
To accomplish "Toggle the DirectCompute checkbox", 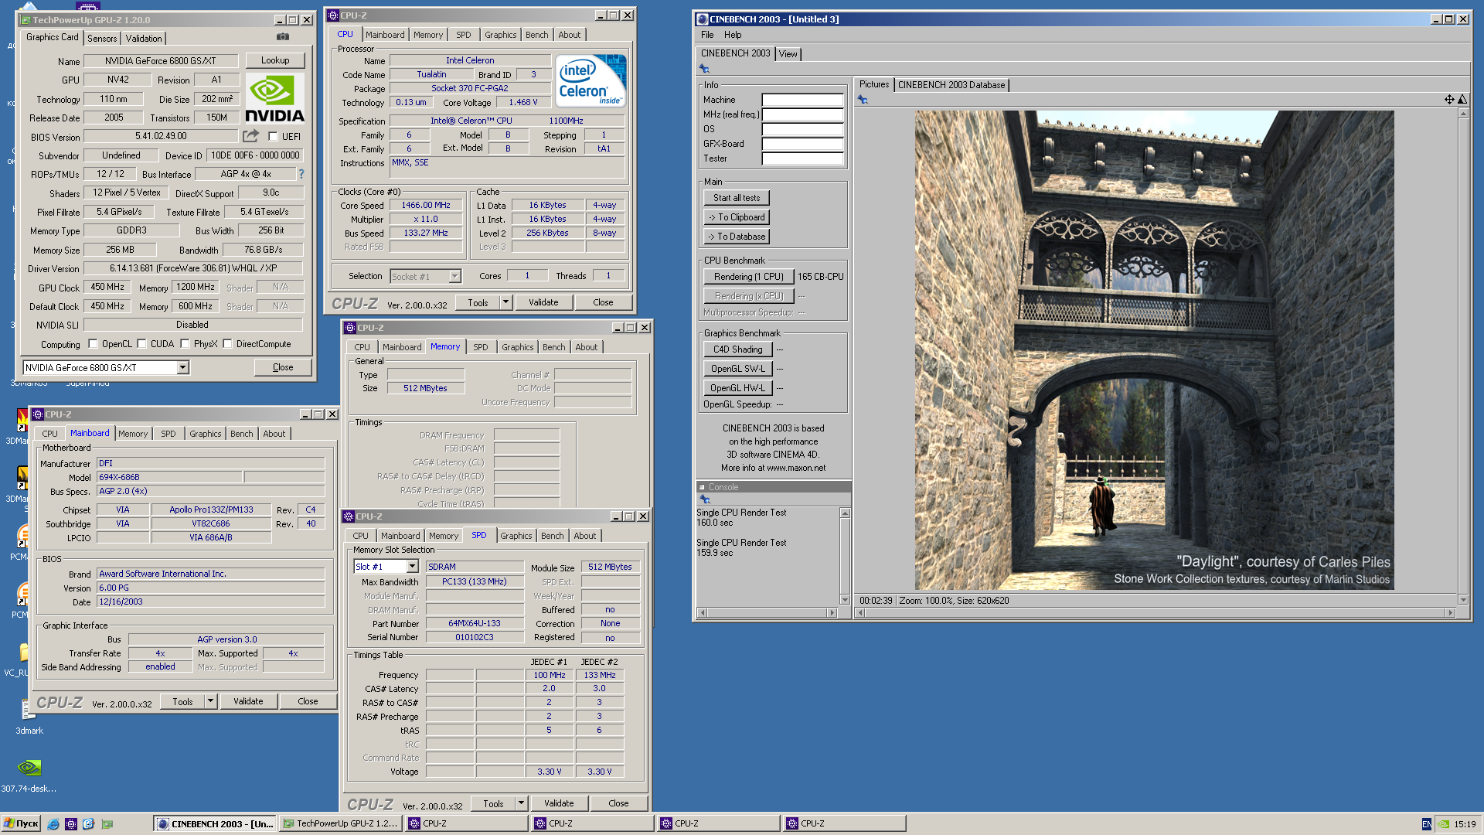I will click(227, 344).
